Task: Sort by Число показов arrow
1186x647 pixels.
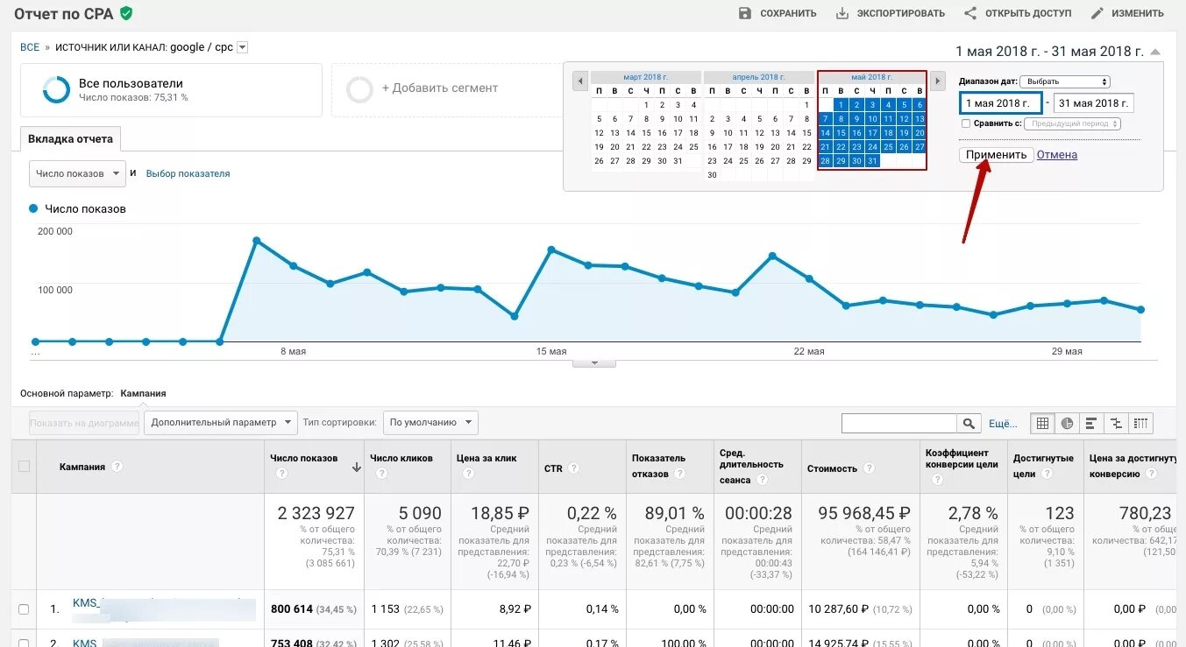Action: point(357,468)
